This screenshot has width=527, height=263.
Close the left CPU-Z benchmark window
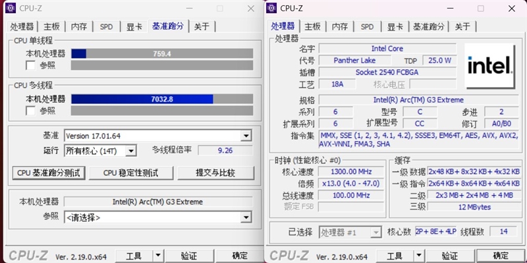click(251, 9)
